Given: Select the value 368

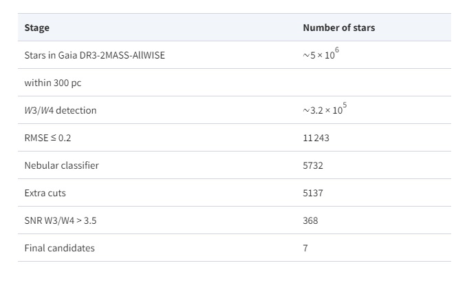Looking at the screenshot, I should (x=310, y=220).
